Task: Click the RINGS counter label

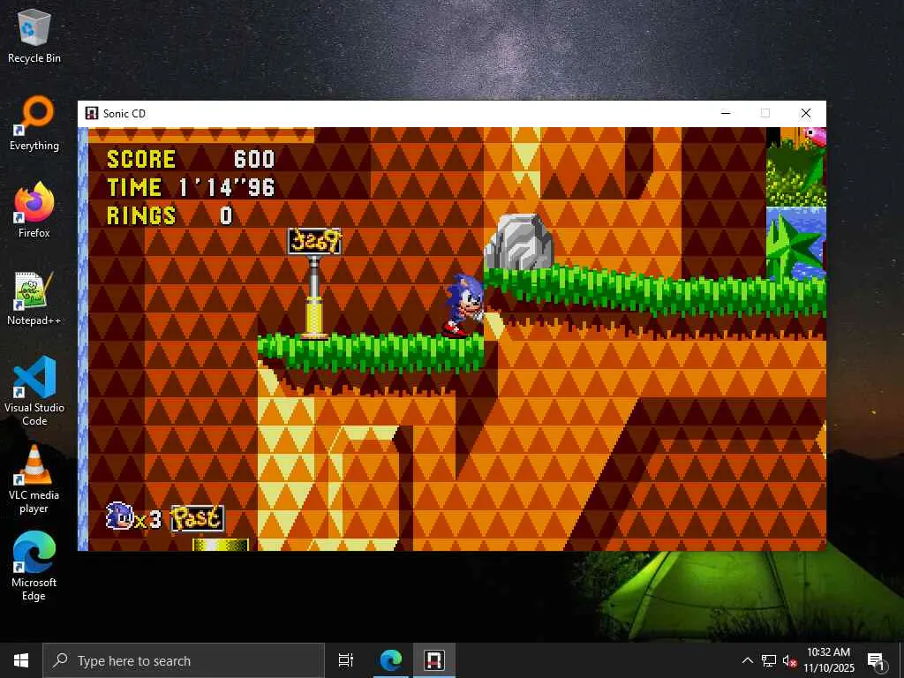Action: point(141,215)
